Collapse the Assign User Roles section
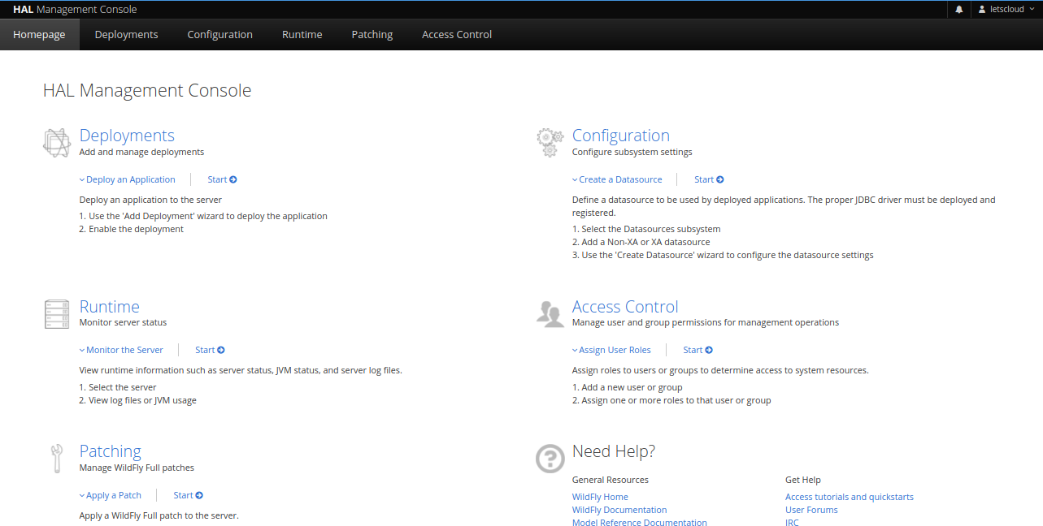This screenshot has height=526, width=1043. 611,350
